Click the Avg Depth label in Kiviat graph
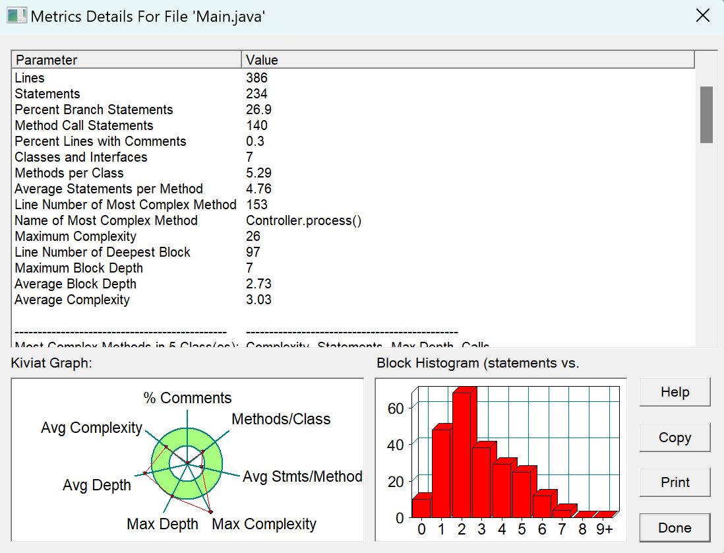This screenshot has height=553, width=724. click(x=97, y=485)
